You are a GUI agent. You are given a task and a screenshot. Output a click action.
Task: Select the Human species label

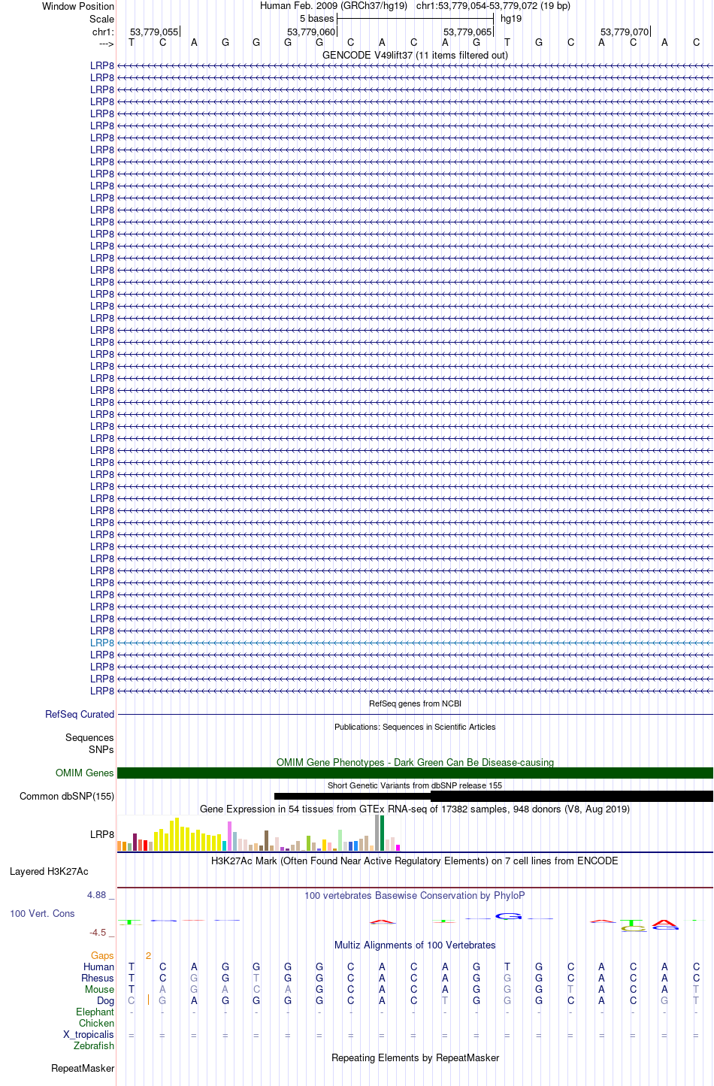click(x=99, y=967)
